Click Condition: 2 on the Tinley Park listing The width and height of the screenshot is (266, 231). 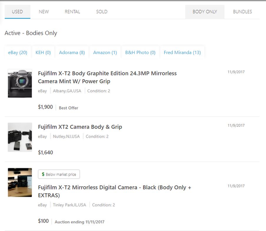(103, 205)
